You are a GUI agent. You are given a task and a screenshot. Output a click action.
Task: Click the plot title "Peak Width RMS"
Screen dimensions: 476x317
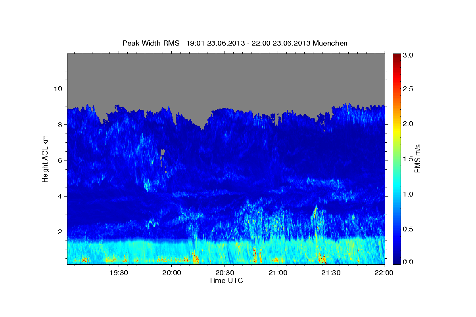[151, 43]
